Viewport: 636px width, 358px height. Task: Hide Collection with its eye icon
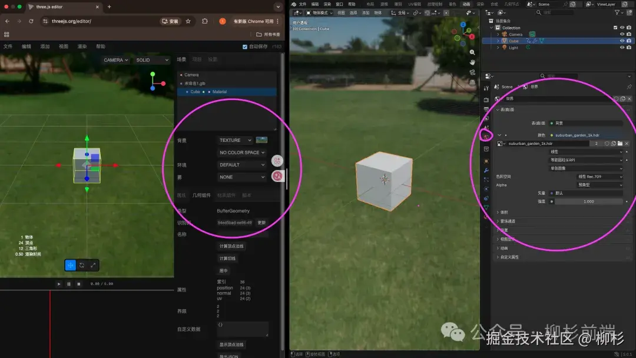[x=622, y=28]
